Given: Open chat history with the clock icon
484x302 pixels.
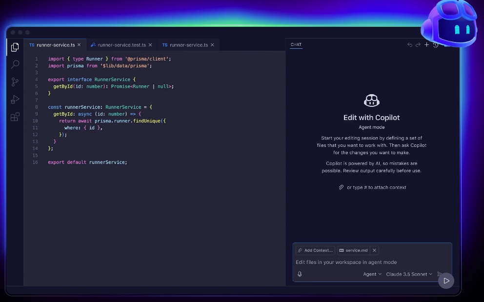Looking at the screenshot, I should [436, 44].
